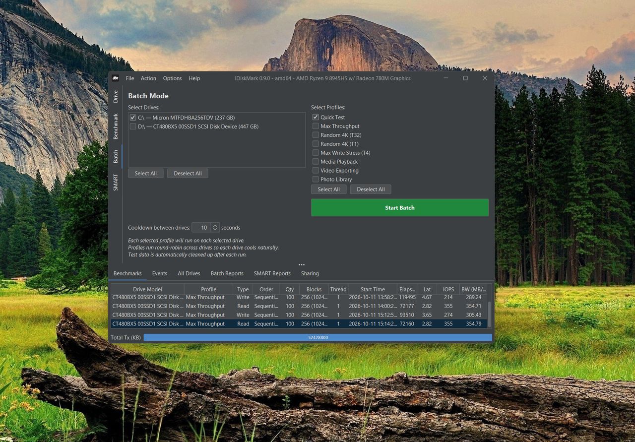This screenshot has height=442, width=635.
Task: Select the Benchmarks bottom tab
Action: click(x=127, y=273)
